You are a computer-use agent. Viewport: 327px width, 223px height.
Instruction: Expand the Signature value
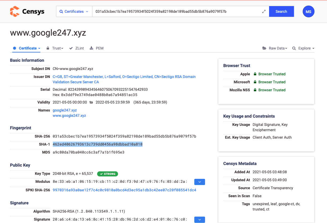tap(199, 220)
